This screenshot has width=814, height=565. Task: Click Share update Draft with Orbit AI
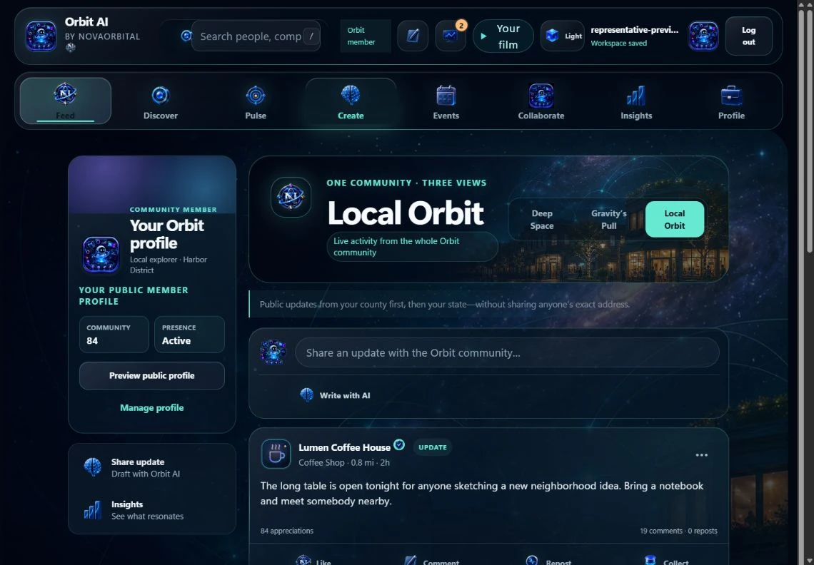click(x=151, y=467)
